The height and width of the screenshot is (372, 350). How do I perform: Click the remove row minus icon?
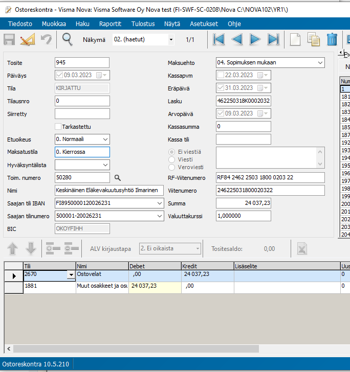point(71,248)
